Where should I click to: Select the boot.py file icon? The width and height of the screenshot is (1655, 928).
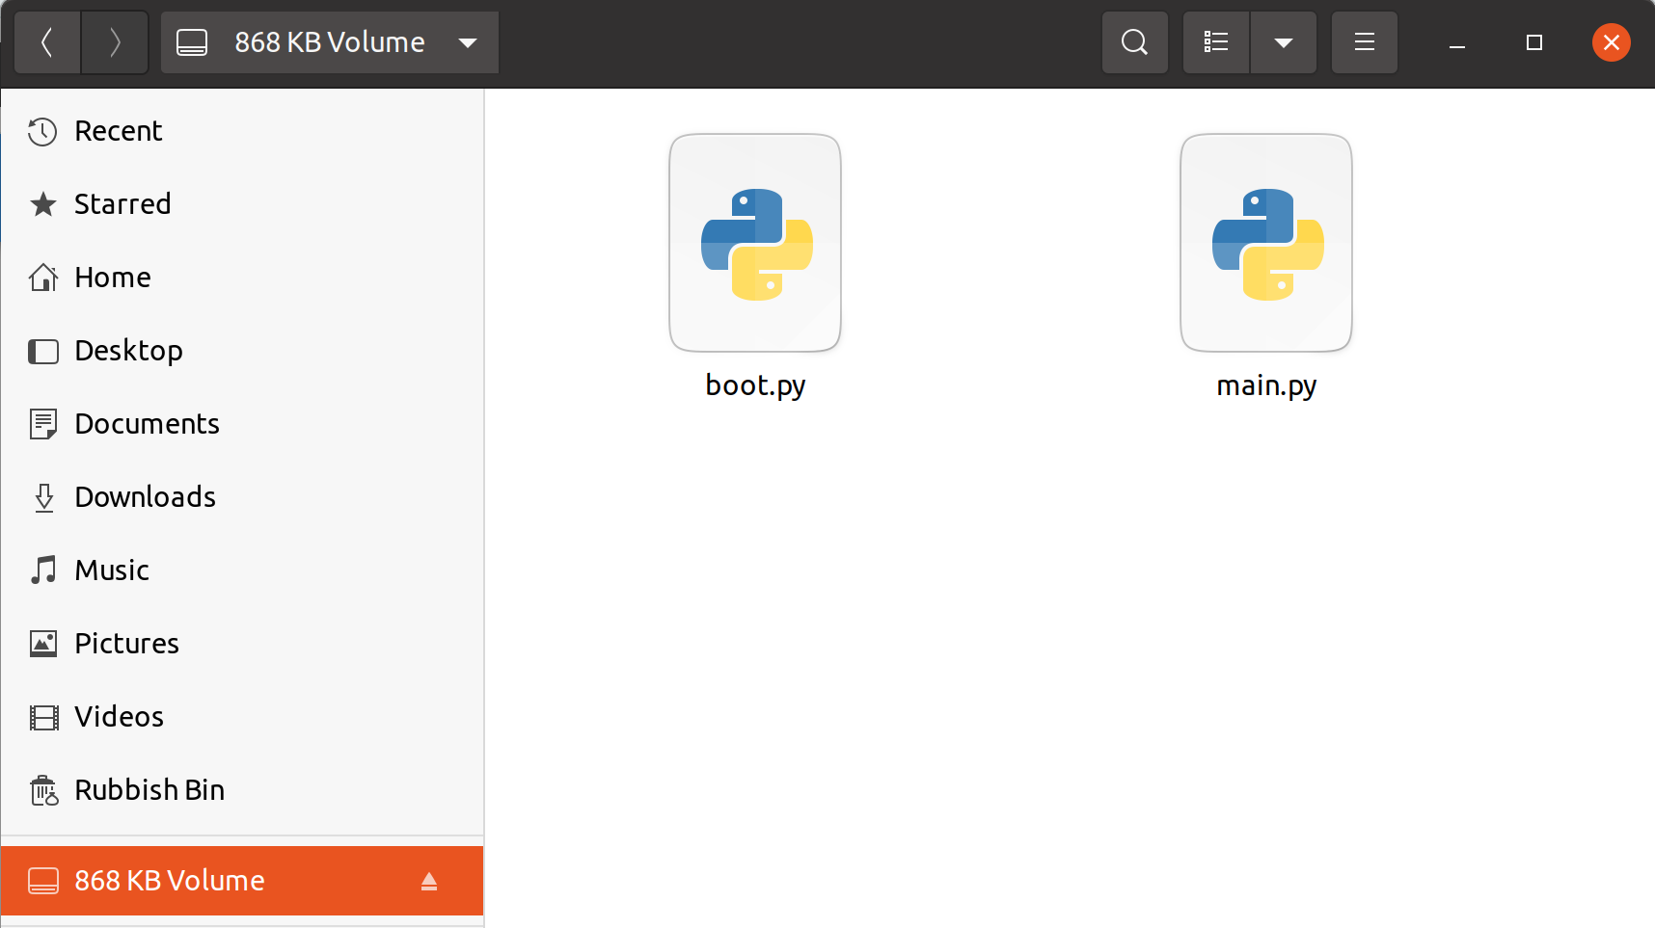pyautogui.click(x=755, y=244)
